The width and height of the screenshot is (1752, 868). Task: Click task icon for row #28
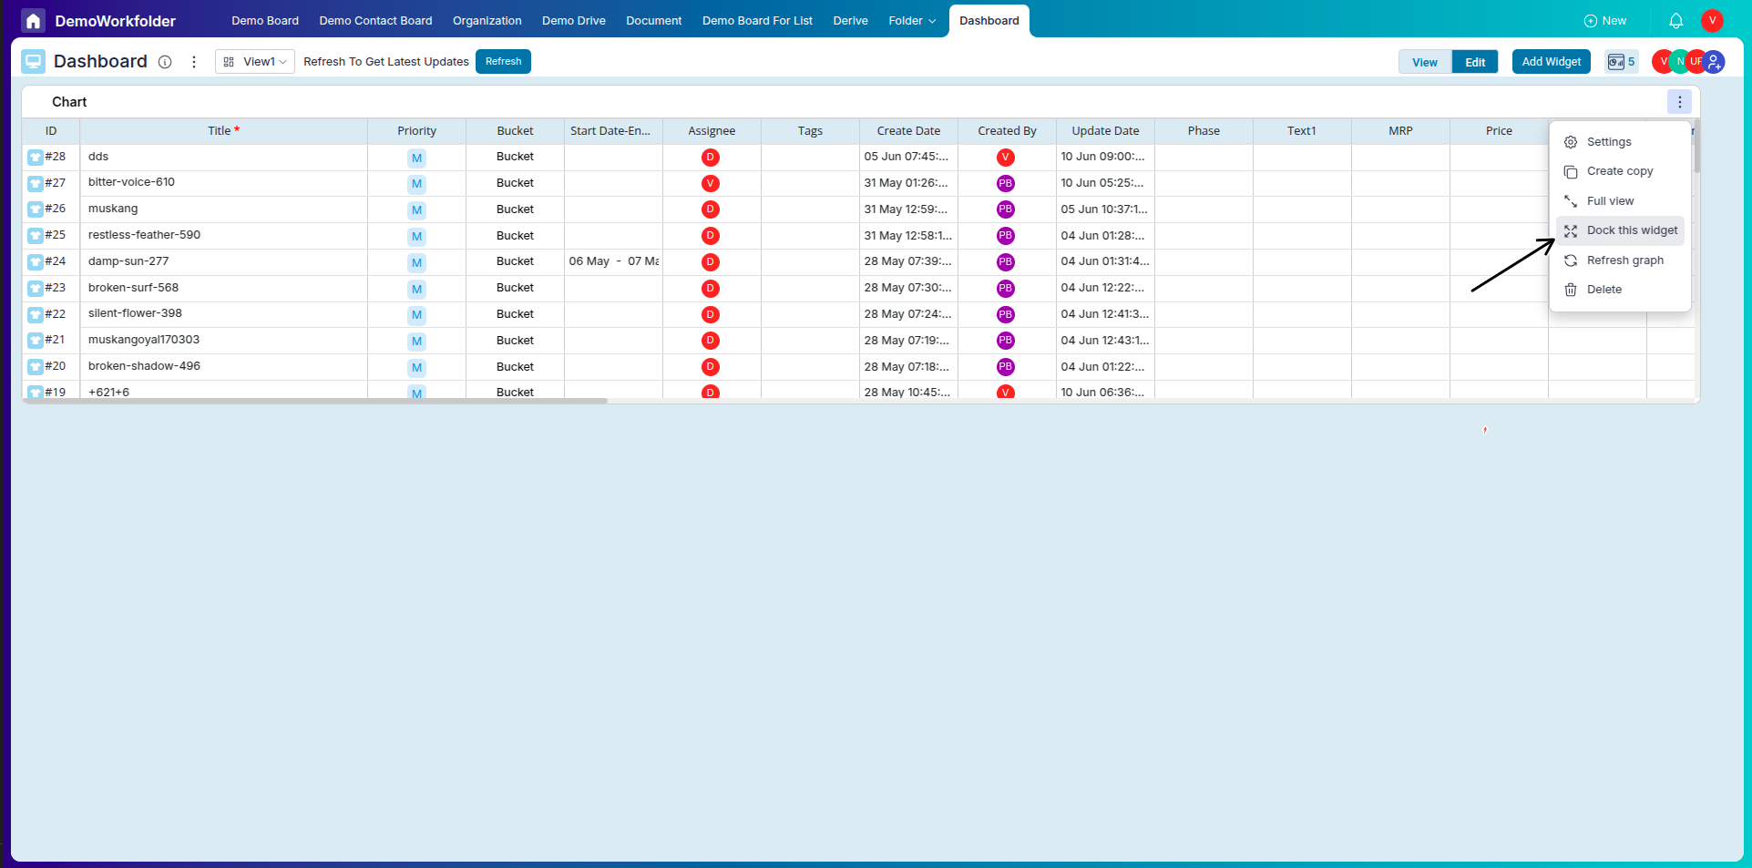tap(35, 158)
